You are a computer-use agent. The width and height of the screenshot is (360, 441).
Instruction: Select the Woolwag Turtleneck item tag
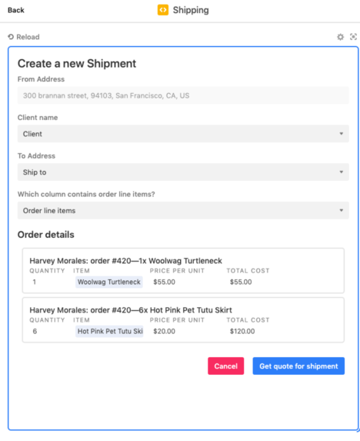[109, 282]
